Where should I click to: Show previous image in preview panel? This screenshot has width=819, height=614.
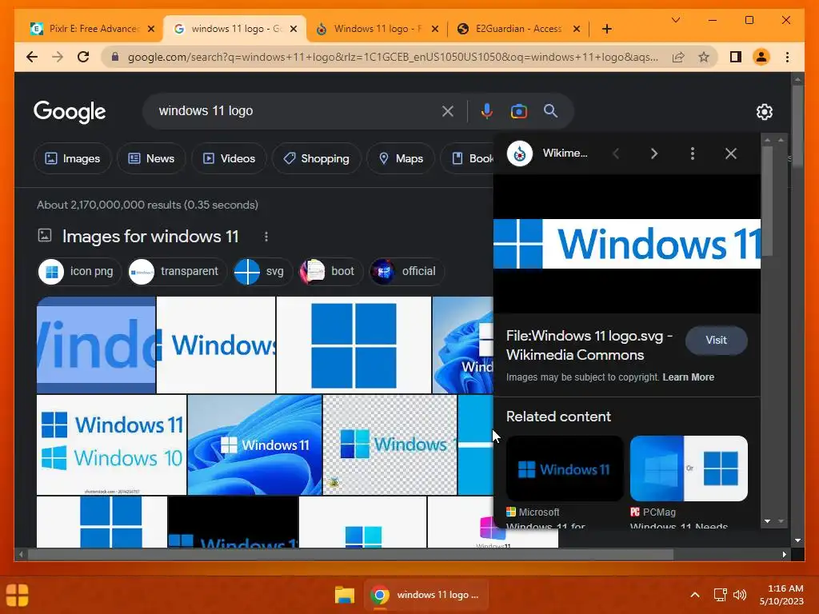pyautogui.click(x=616, y=153)
